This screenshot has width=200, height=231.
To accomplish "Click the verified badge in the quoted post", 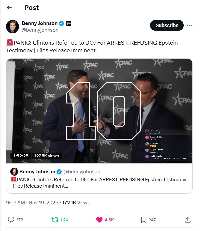I will pyautogui.click(x=59, y=172).
